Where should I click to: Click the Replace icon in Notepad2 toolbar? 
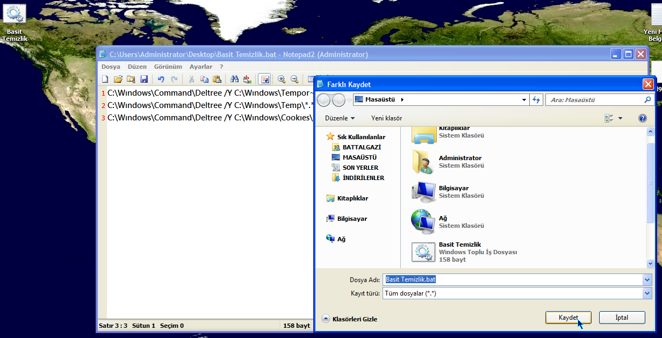[x=247, y=80]
